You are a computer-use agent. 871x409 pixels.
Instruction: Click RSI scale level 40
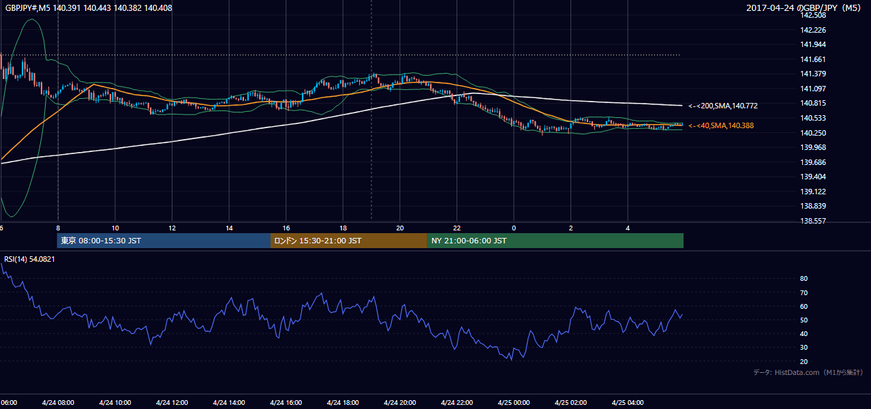804,333
